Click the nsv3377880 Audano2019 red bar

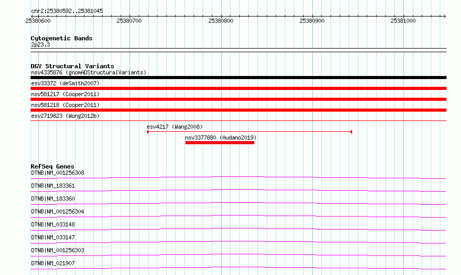click(x=220, y=143)
